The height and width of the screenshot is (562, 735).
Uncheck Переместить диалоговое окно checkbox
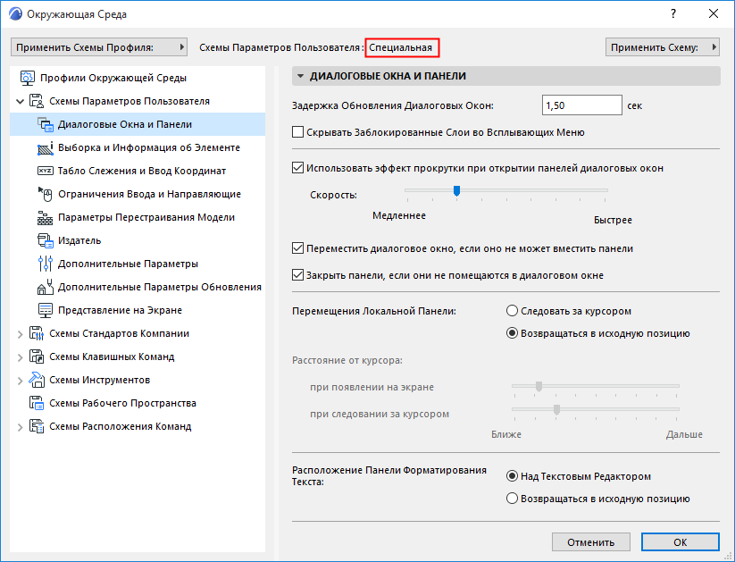[x=297, y=248]
